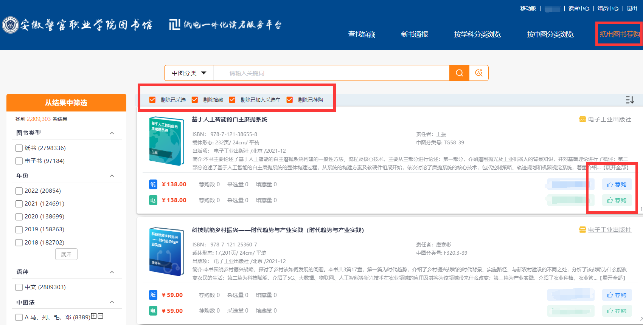Uncheck the 剔除已采选 checkbox
Image resolution: width=643 pixels, height=325 pixels.
152,100
